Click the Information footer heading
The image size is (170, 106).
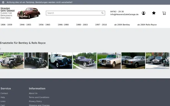37,88
